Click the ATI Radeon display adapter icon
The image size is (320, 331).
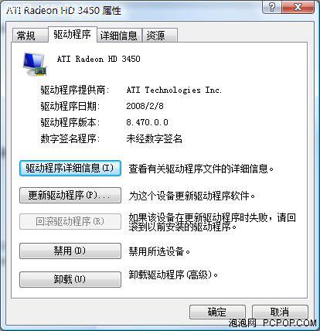35,64
